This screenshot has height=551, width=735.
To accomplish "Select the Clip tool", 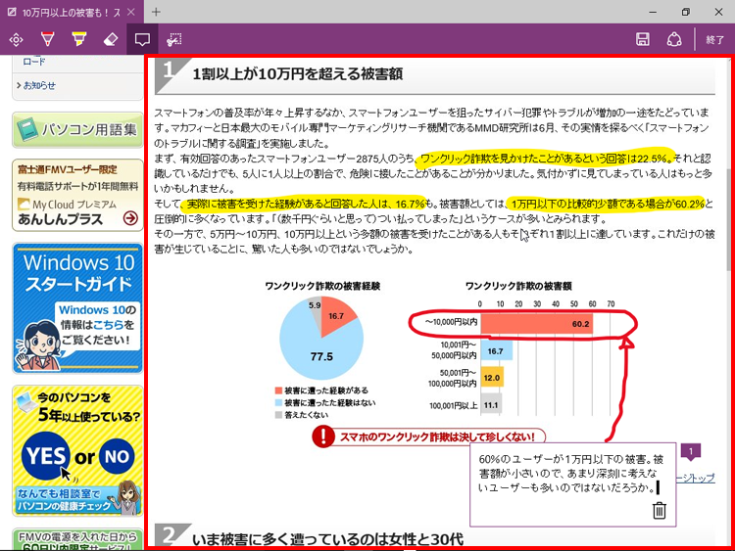I will [x=174, y=40].
